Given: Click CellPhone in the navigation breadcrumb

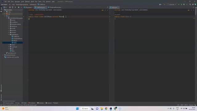Looking at the screenshot, I should point(42,4).
